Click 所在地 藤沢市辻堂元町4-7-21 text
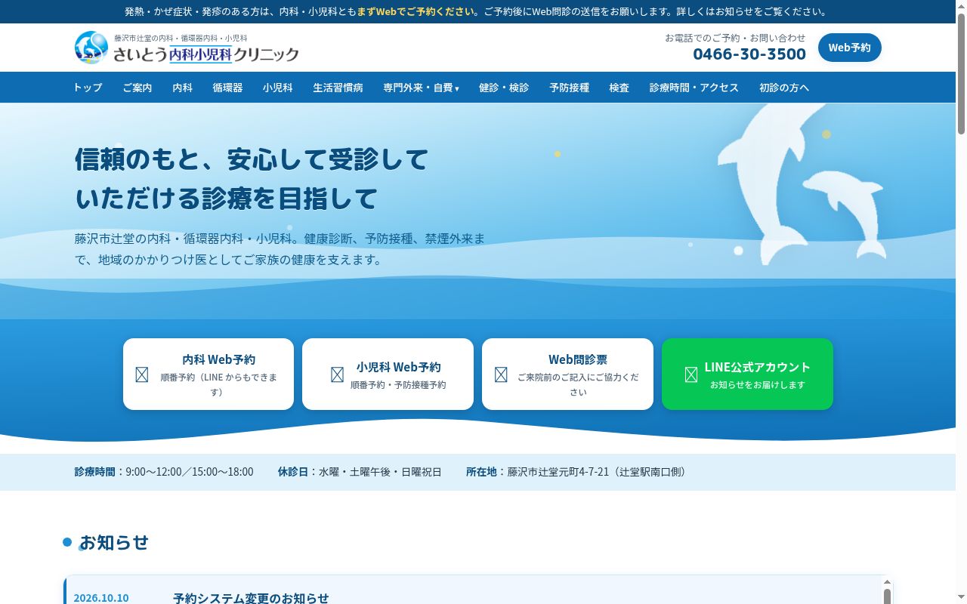This screenshot has width=967, height=604. (577, 472)
